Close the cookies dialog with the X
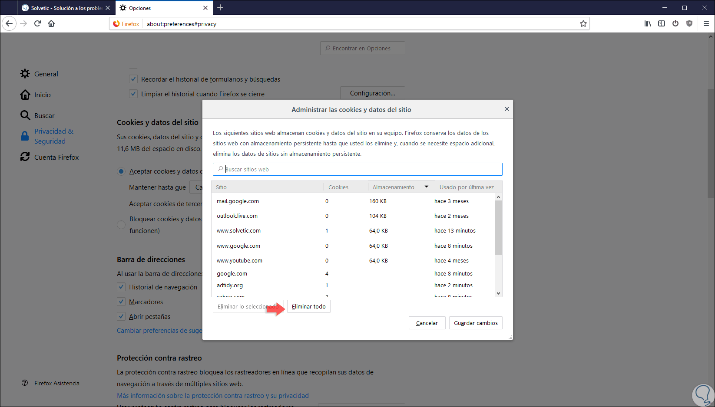Screen dimensions: 715x407 (x=506, y=109)
